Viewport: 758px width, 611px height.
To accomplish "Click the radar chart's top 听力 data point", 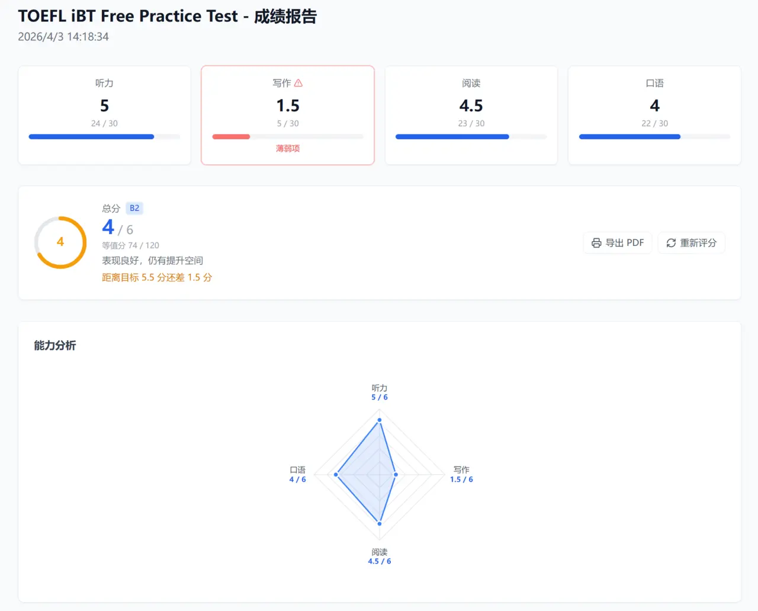I will point(380,420).
